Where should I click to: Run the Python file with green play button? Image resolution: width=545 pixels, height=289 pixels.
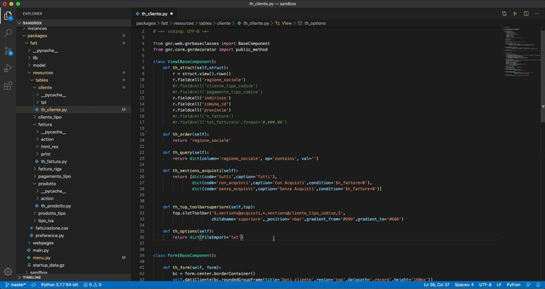tap(515, 13)
